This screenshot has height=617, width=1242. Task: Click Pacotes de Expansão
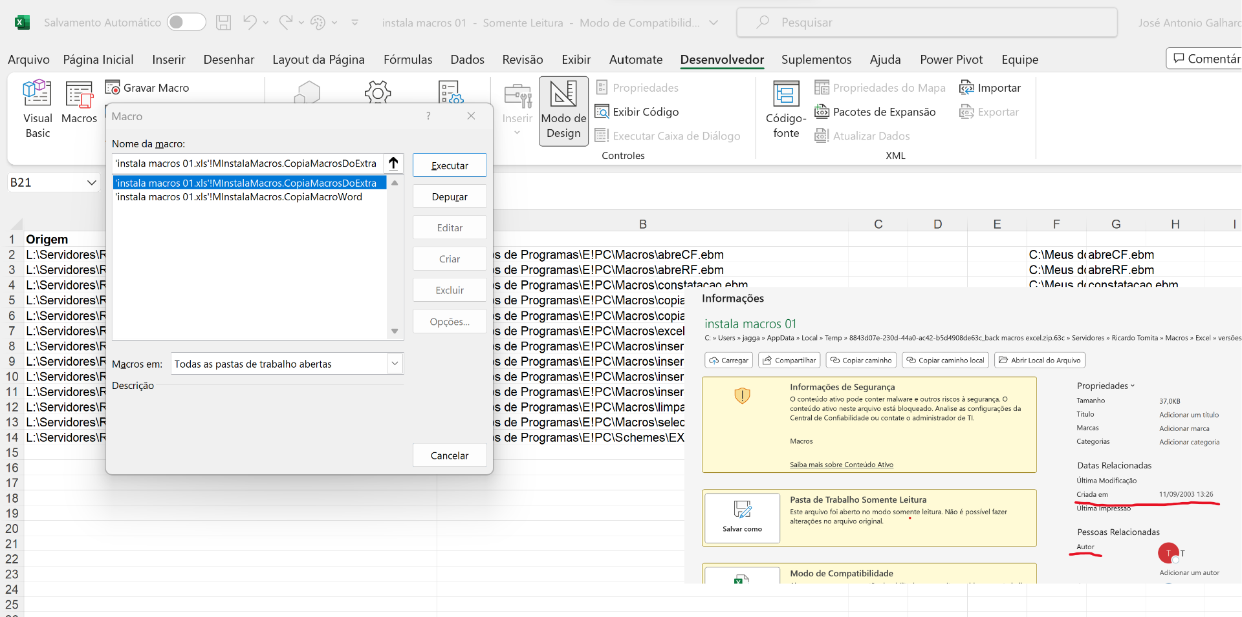coord(875,112)
